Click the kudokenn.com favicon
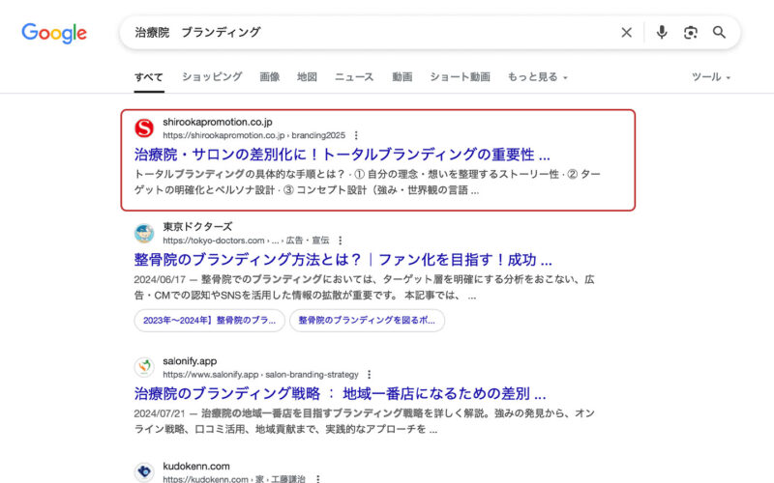Image resolution: width=774 pixels, height=483 pixels. [144, 471]
